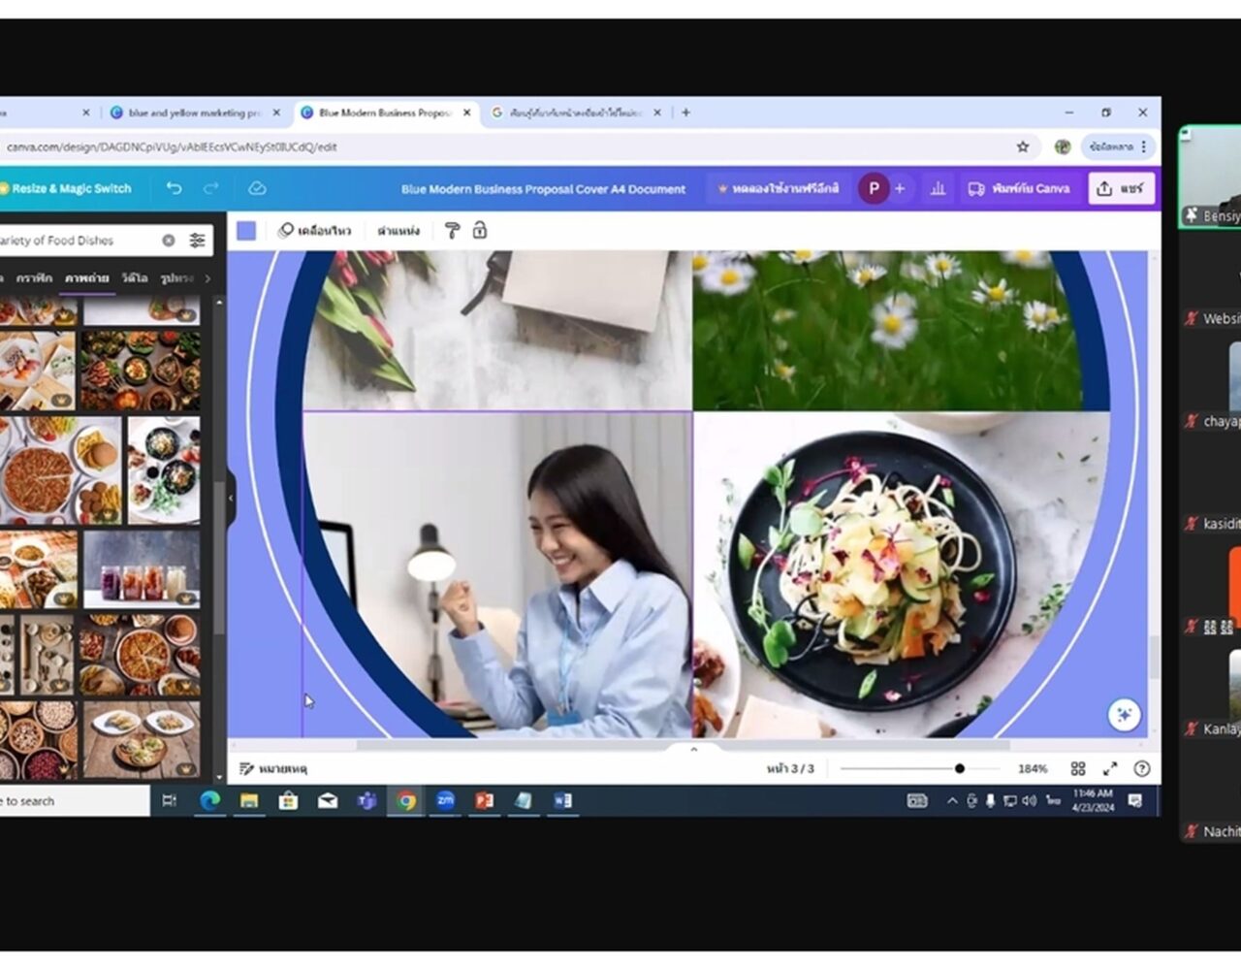1241x970 pixels.
Task: Click the address bar URL
Action: [173, 147]
